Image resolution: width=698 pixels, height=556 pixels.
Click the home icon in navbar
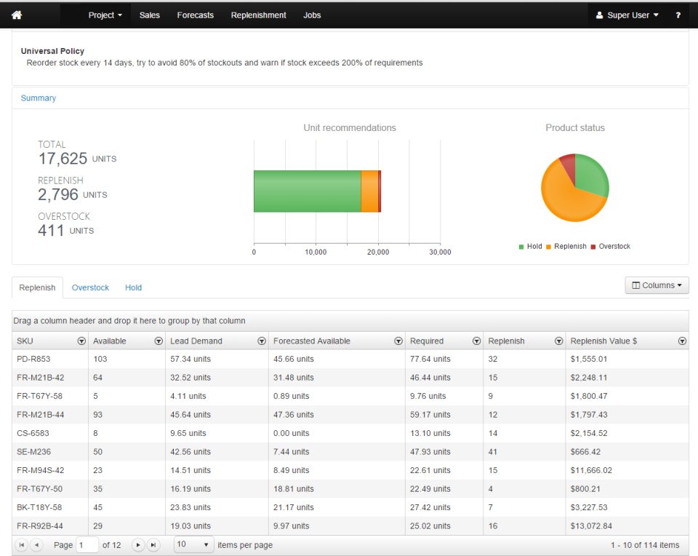point(17,15)
